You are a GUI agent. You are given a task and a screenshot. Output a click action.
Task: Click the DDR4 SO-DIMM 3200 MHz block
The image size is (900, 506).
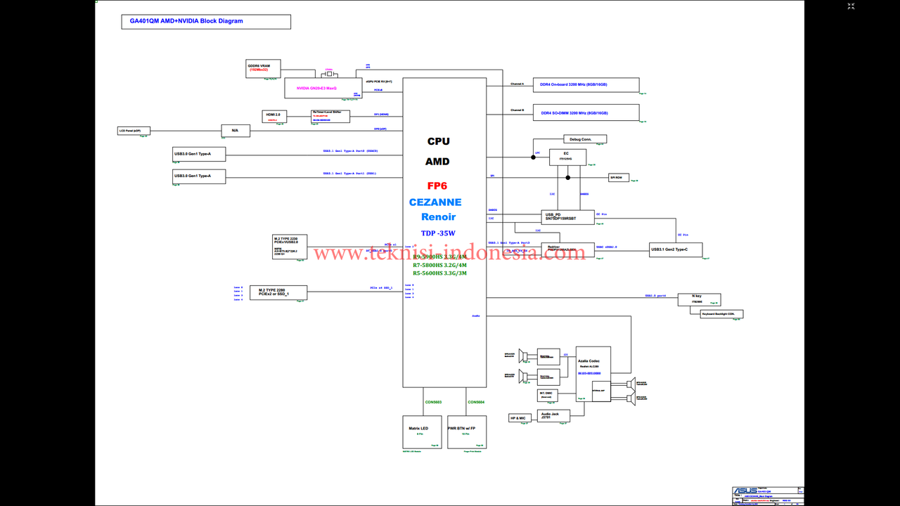point(586,112)
